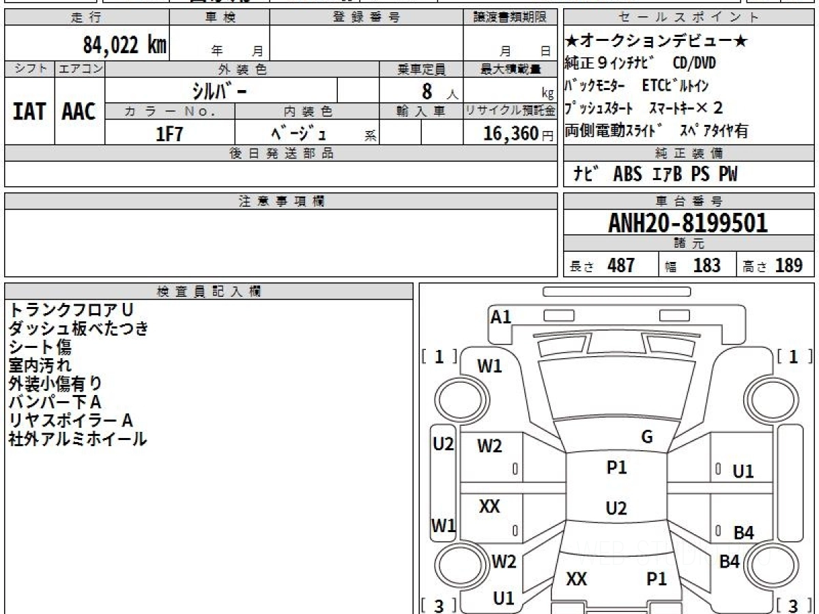Click the length value "487"
This screenshot has height=614, width=819.
click(621, 265)
